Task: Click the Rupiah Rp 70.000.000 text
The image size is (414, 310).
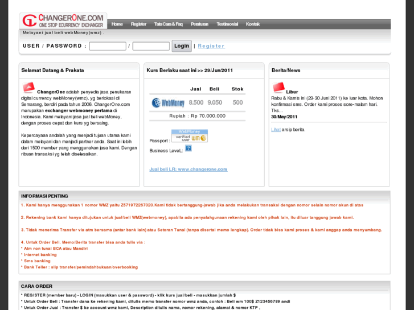Action: pyautogui.click(x=197, y=116)
